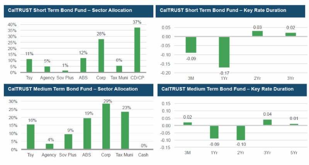Select the 0.04 3Yr bar in Medium Term duration

click(x=267, y=122)
